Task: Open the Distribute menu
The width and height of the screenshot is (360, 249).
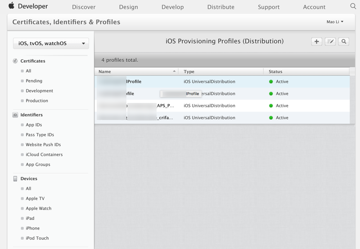Action: coord(220,7)
